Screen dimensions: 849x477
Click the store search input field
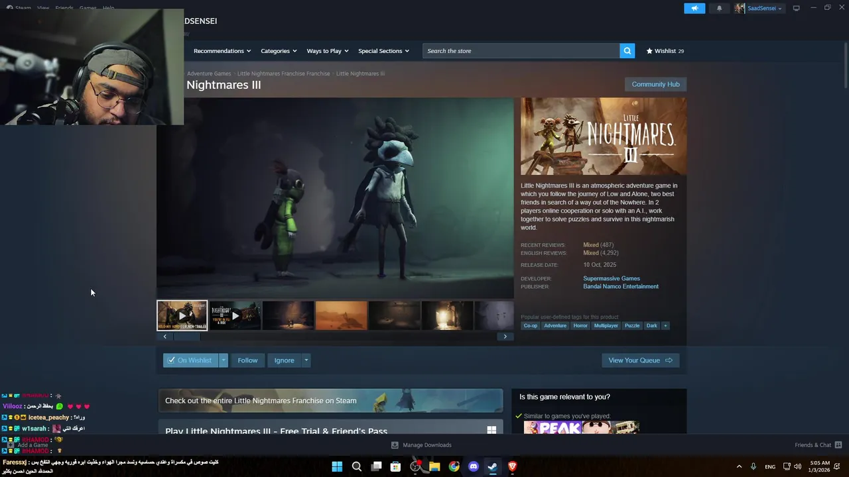pos(521,51)
